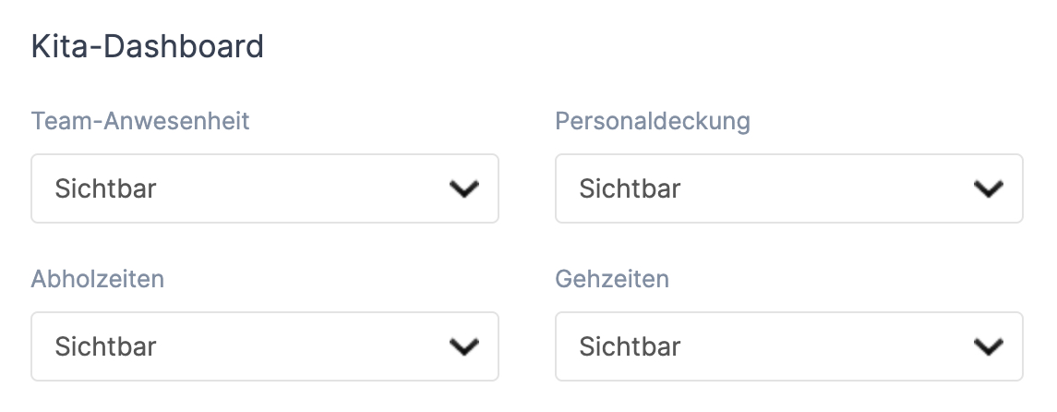Click the Abholzeiten field label
Viewport: 1057px width, 412px height.
(98, 279)
